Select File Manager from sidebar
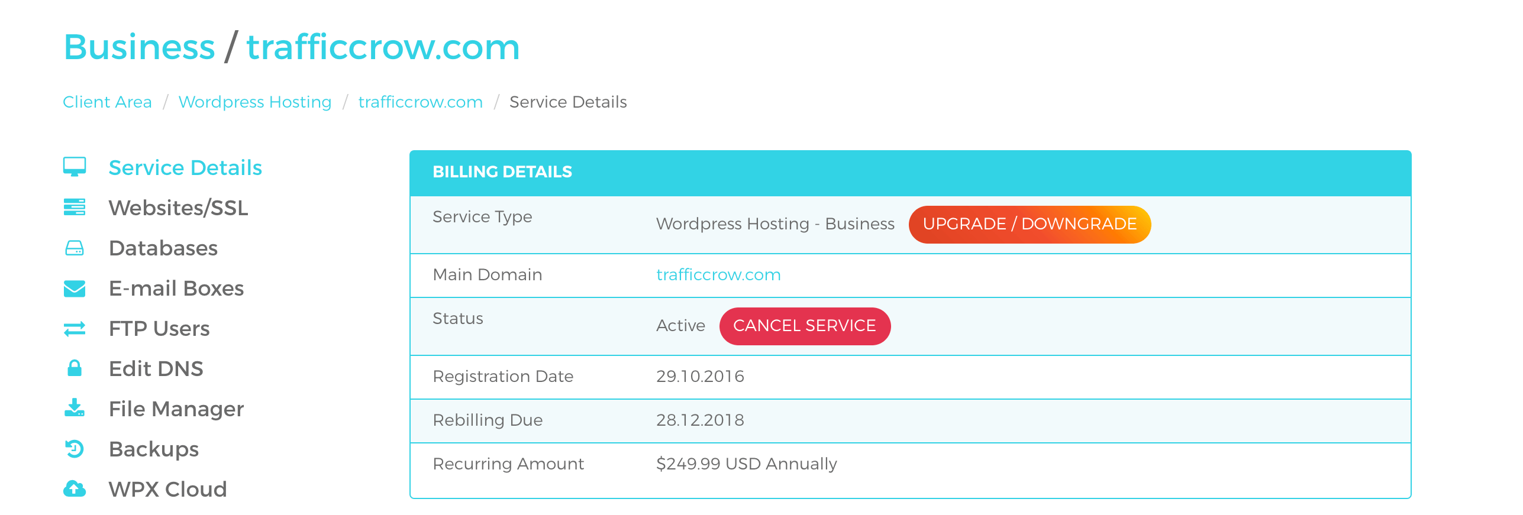Image resolution: width=1523 pixels, height=515 pixels. [x=176, y=409]
